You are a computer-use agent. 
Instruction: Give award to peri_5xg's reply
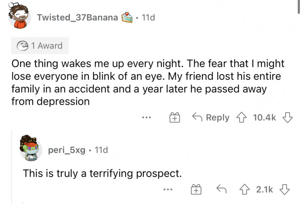[x=196, y=189]
